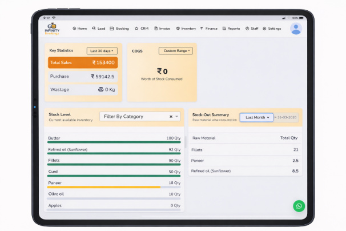Click the Fillets stock level bar

[x=114, y=165]
